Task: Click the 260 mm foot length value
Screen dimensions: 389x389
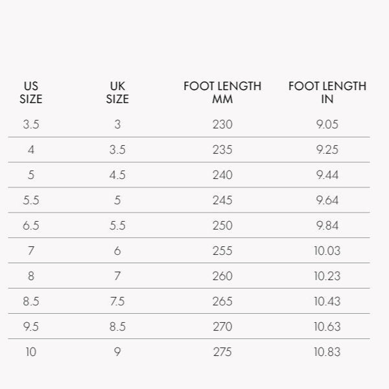Action: pyautogui.click(x=222, y=276)
